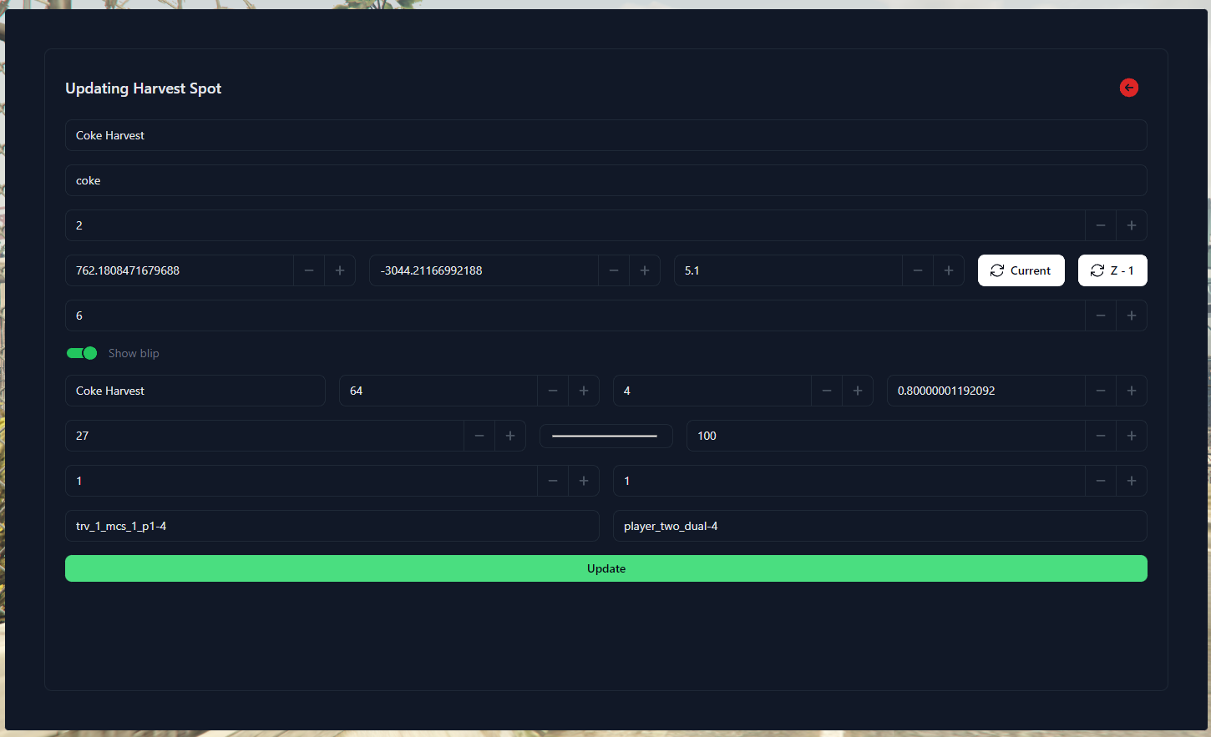Select the player_two_dual-4 text field
Screen dimensions: 1211x737
pyautogui.click(x=879, y=526)
